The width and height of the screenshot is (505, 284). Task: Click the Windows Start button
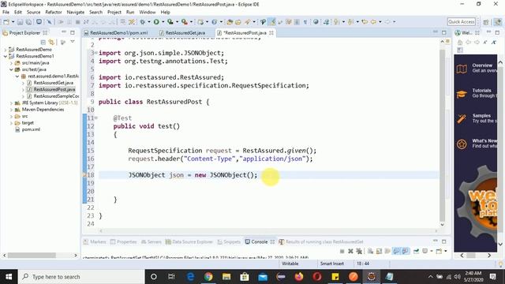point(9,277)
